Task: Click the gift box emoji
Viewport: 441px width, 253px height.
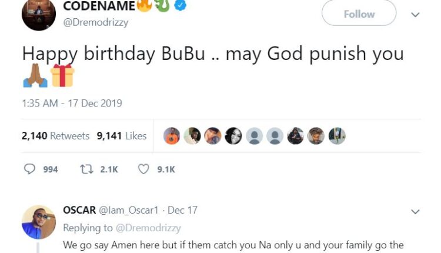Action: pyautogui.click(x=62, y=76)
